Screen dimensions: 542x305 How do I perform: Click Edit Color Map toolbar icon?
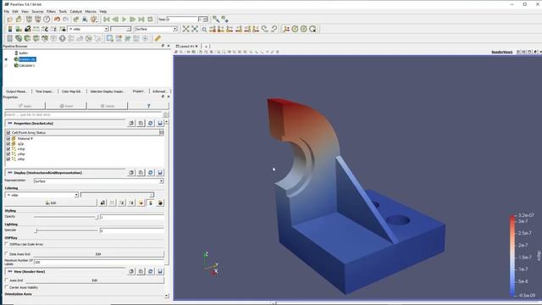[19, 29]
